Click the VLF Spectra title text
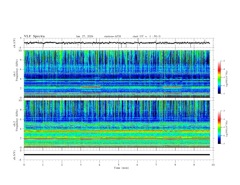The image size is (240, 185). tap(34, 36)
